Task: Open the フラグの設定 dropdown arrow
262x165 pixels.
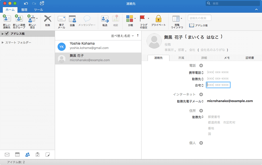Action: 148,19
